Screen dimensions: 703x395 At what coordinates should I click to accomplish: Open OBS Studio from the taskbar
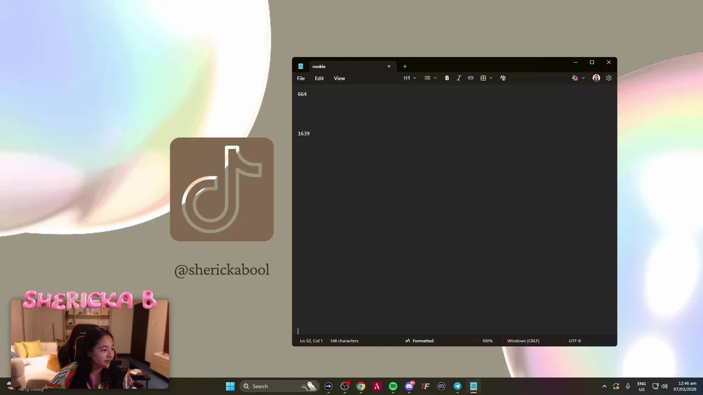tap(345, 386)
